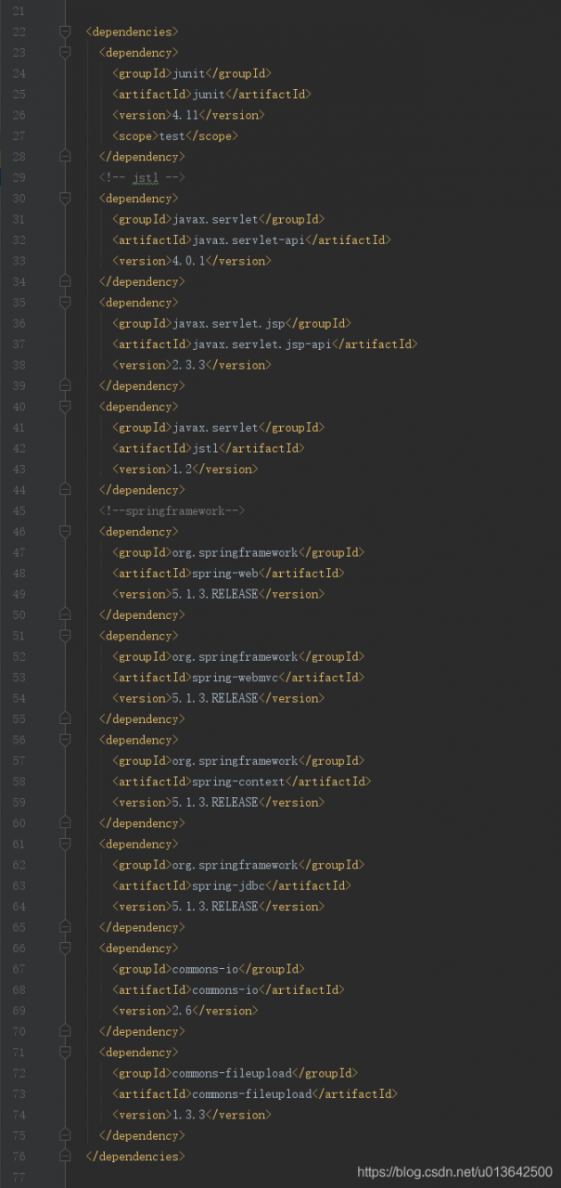561x1188 pixels.
Task: Fold the commons-io dependency at line 66
Action: coord(65,949)
